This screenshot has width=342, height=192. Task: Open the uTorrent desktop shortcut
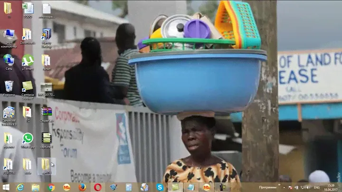point(28,60)
